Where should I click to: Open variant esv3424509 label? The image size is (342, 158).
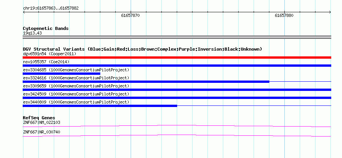76,94
